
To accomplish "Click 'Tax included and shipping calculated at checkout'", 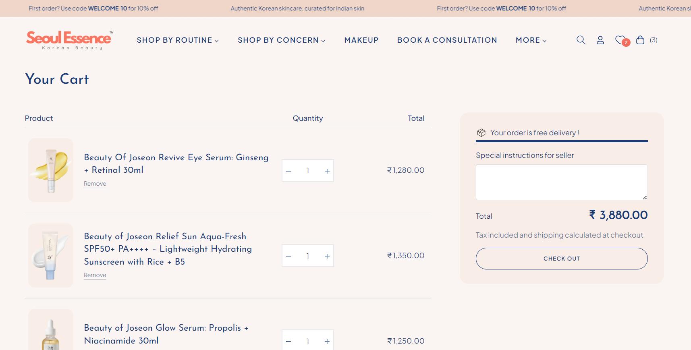I will tap(559, 235).
